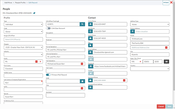Click the Mail Name field

click(66, 71)
